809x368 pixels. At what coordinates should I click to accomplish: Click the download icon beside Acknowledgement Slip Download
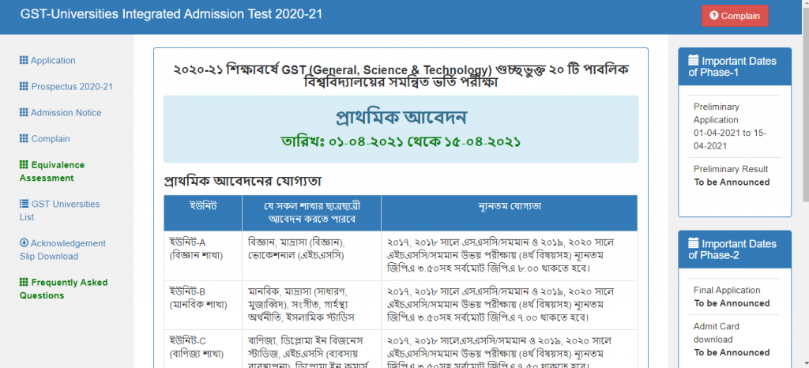24,242
